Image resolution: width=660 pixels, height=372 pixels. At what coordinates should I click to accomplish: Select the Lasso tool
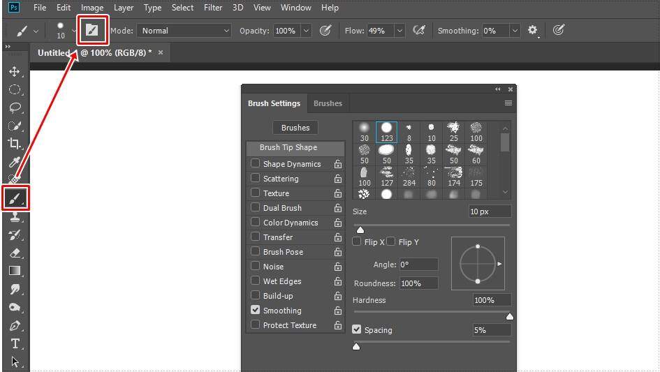pos(15,107)
